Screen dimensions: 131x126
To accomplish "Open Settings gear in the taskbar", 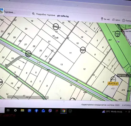I will [15, 110].
